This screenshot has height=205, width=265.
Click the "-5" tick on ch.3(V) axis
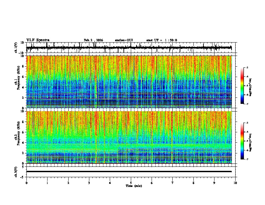23,177
